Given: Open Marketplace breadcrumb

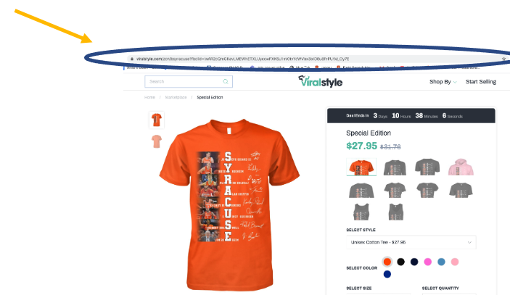Looking at the screenshot, I should coord(176,97).
